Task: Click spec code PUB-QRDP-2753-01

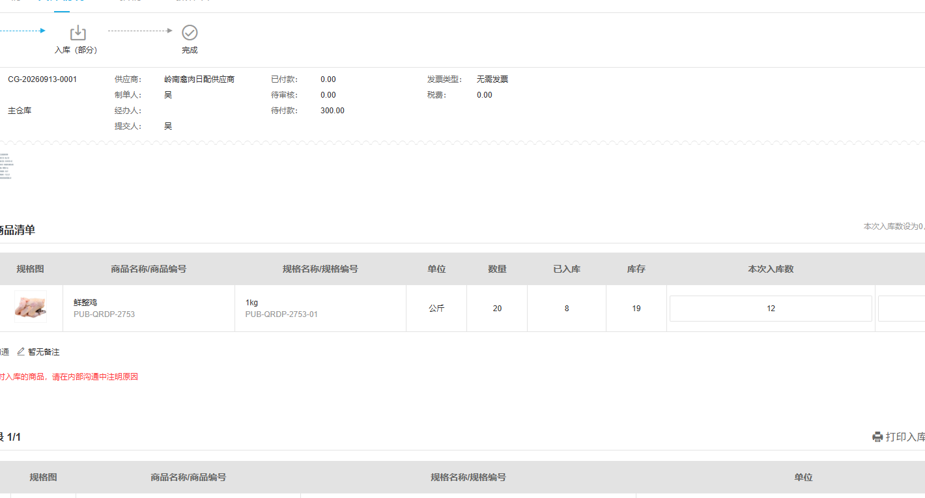Action: pos(281,314)
